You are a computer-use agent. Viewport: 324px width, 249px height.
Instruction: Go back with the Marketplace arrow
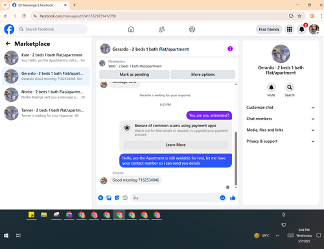[x=8, y=43]
